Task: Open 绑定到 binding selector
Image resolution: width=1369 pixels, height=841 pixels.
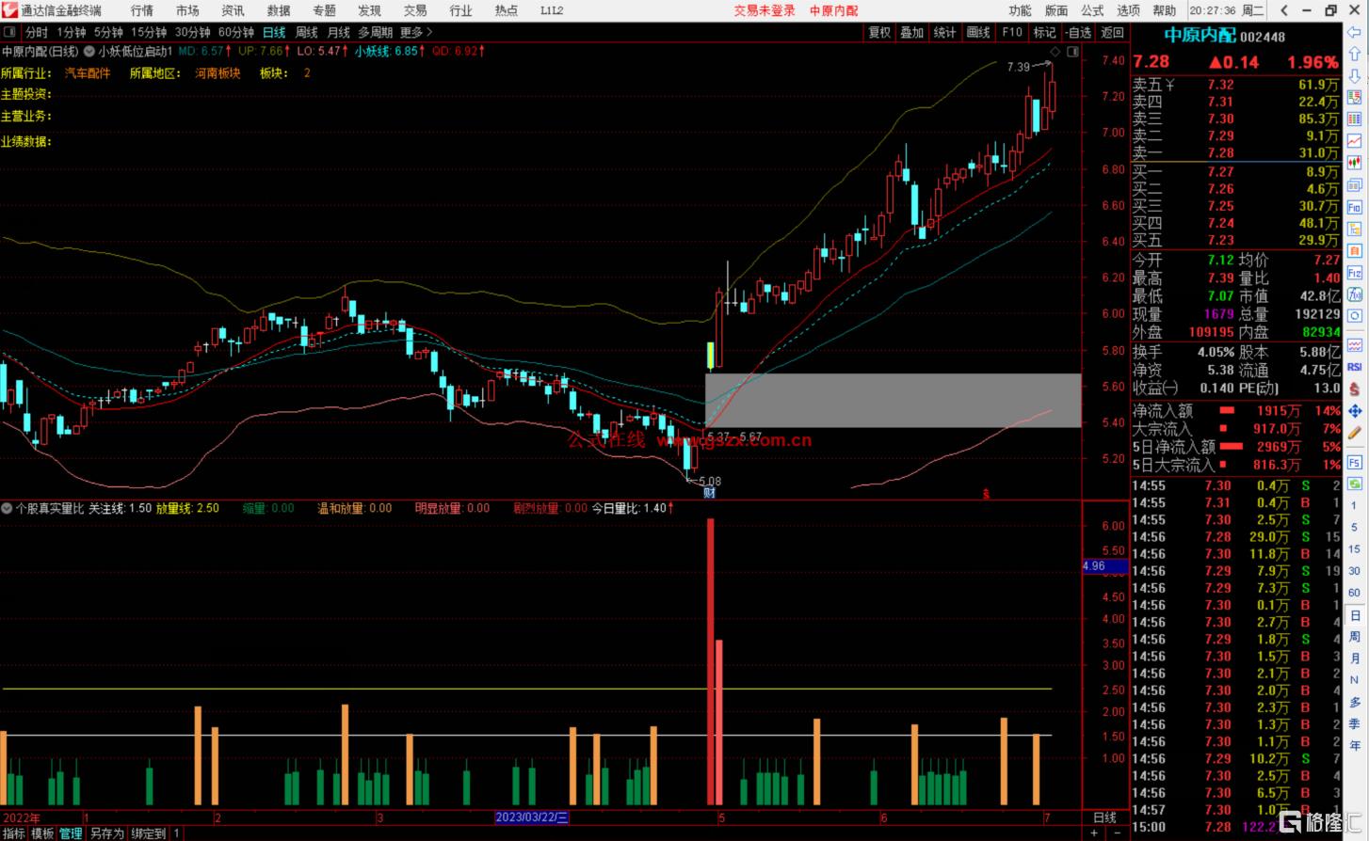Action: pyautogui.click(x=149, y=833)
